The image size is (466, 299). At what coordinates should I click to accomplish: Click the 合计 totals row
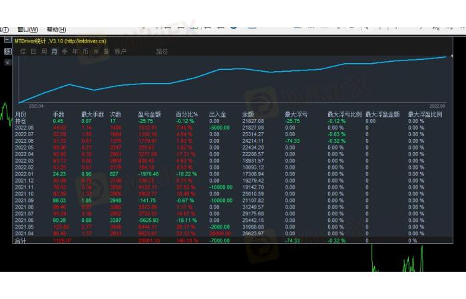(21, 242)
